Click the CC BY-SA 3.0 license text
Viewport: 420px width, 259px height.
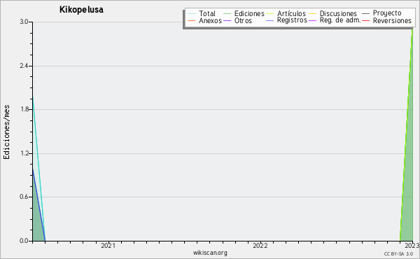(x=398, y=253)
